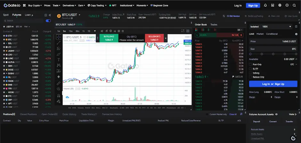Image resolution: width=301 pixels, height=143 pixels.
Task: Open the Isolated 100X leverage dropdown
Action: tap(271, 27)
